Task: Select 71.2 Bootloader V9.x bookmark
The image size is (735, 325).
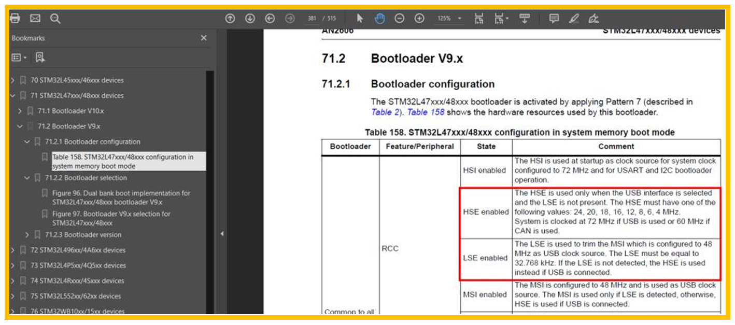Action: point(69,126)
